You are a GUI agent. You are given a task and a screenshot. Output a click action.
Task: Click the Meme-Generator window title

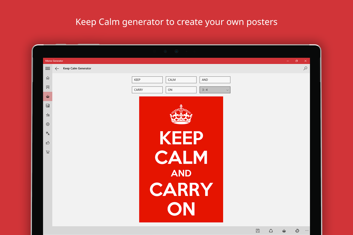54,61
